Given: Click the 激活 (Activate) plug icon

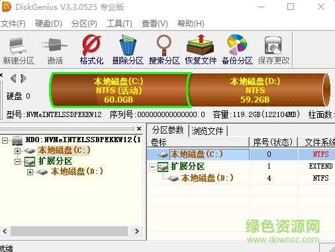Looking at the screenshot, I should pos(54,45).
